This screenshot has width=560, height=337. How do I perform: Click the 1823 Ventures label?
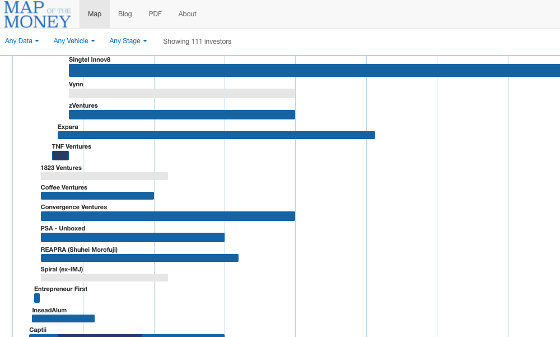pyautogui.click(x=61, y=168)
